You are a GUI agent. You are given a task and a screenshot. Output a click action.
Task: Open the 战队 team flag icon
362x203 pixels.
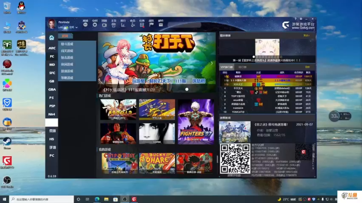click(151, 25)
